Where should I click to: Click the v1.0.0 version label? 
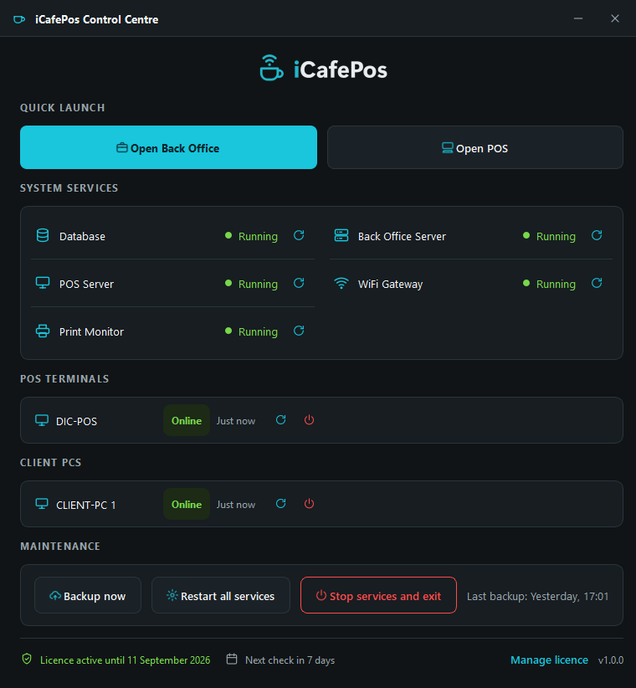pos(611,660)
